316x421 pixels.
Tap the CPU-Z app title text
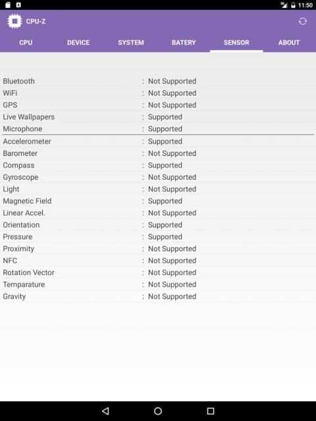click(36, 22)
